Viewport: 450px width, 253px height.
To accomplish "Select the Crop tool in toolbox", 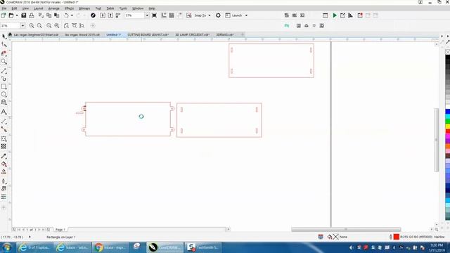I will tap(4, 53).
